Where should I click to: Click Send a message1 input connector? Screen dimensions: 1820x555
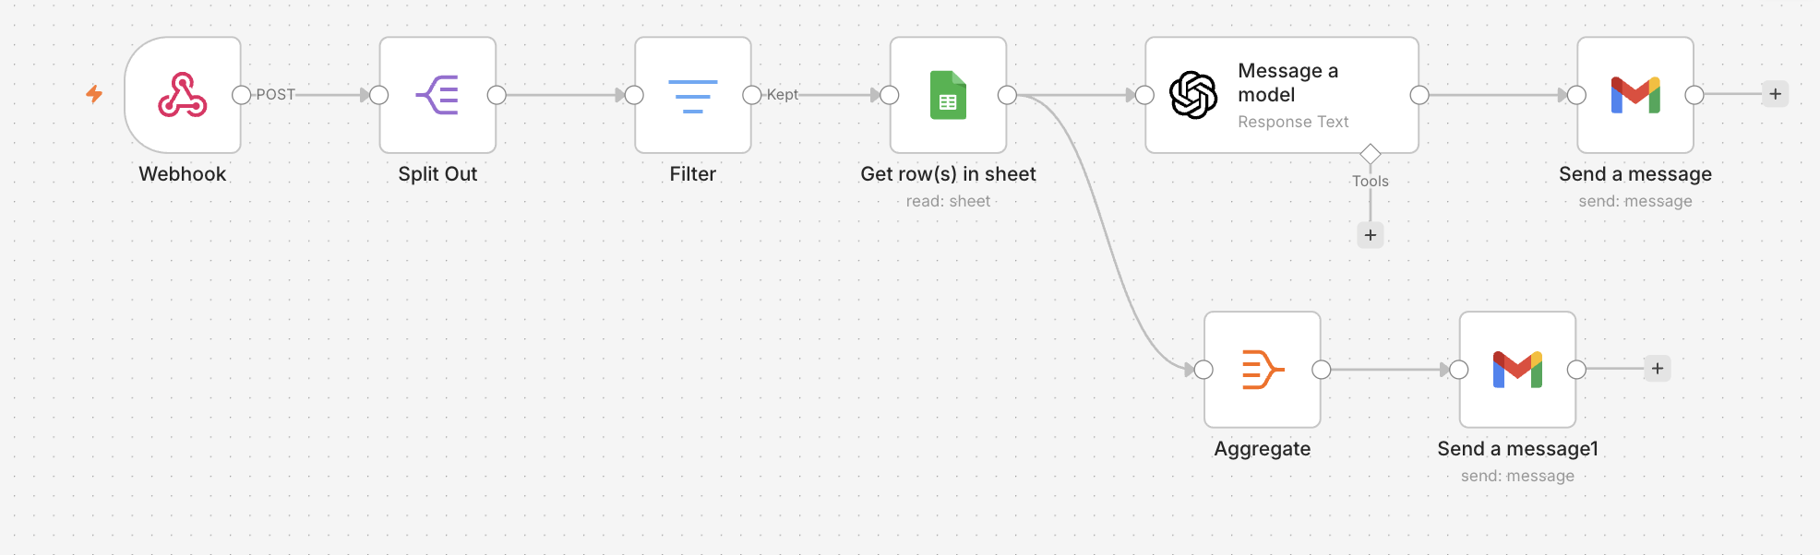1458,370
